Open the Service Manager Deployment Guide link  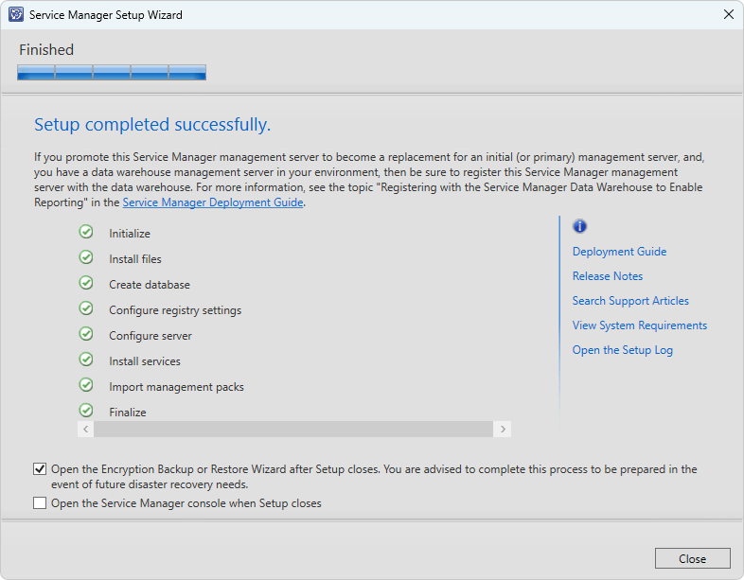coord(213,202)
